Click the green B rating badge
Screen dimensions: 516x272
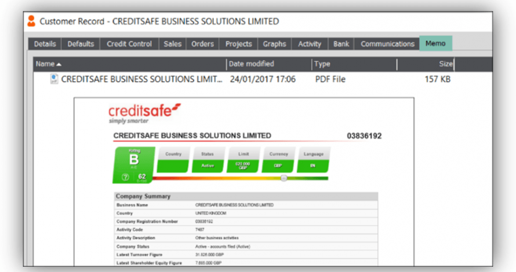[x=134, y=165]
